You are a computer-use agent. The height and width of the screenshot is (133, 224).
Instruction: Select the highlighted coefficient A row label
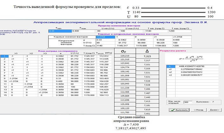[x=171, y=66]
